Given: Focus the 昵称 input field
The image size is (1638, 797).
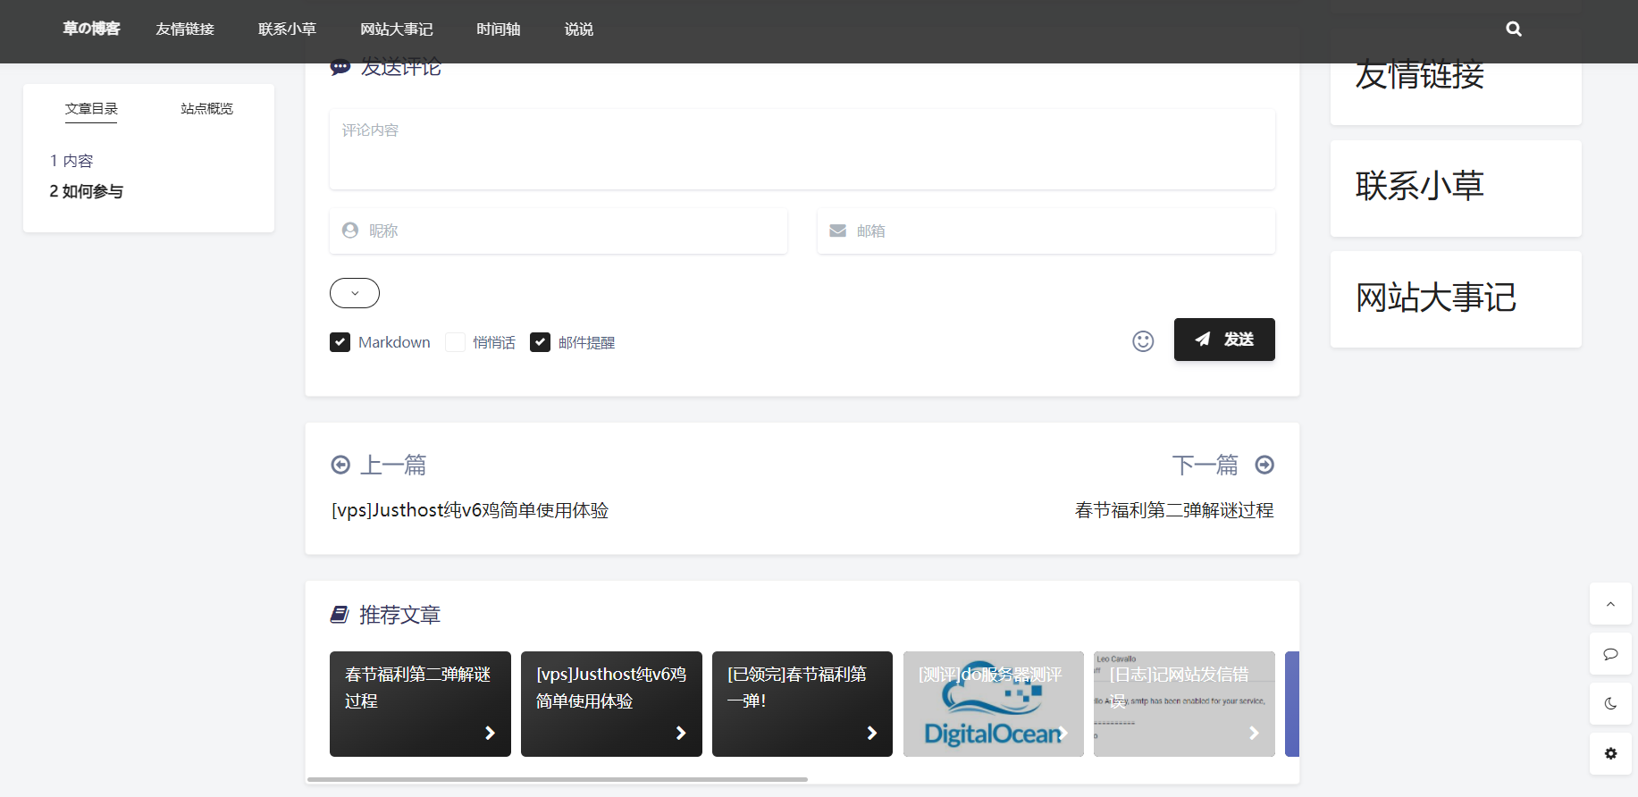Looking at the screenshot, I should click(559, 231).
